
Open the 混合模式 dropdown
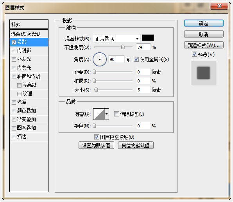116,39
